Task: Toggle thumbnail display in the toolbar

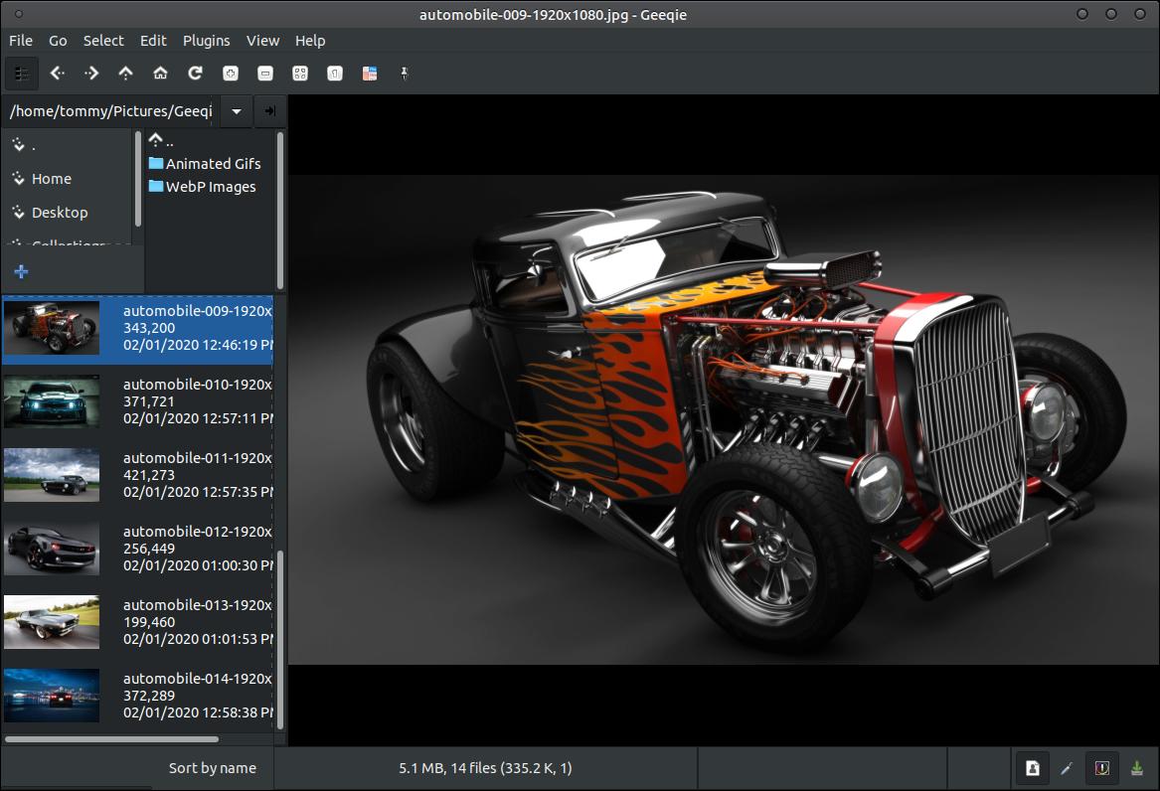Action: tap(22, 74)
